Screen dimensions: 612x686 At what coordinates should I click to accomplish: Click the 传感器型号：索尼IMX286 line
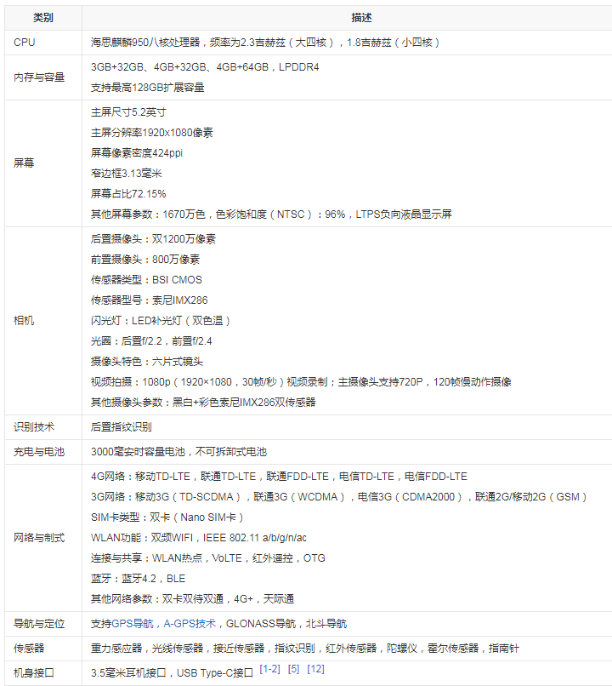point(150,300)
